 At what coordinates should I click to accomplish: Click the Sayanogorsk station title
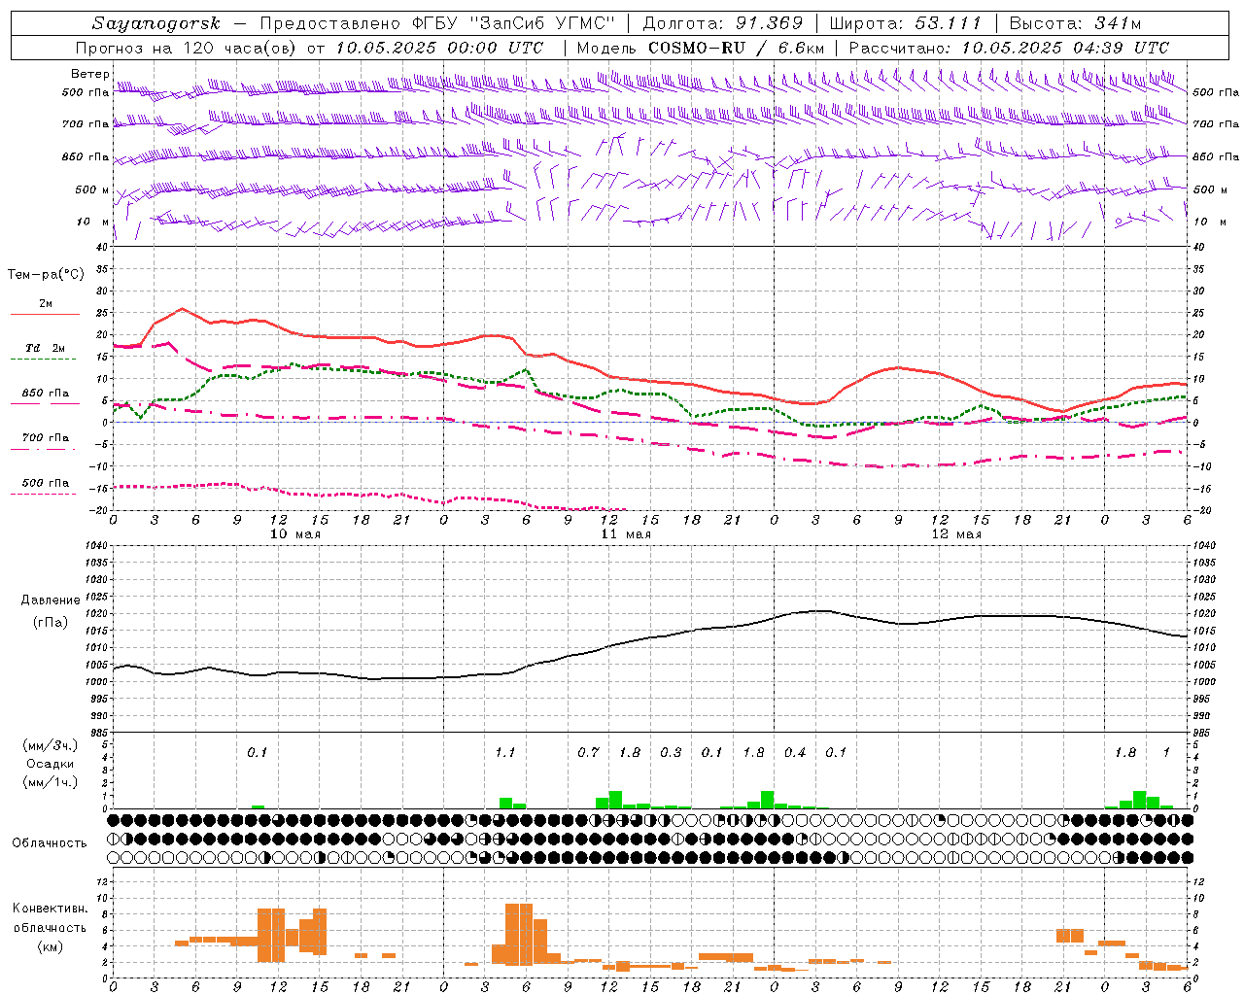coord(156,23)
